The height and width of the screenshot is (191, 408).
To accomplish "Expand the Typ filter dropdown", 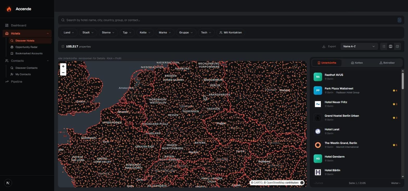I will (127, 33).
